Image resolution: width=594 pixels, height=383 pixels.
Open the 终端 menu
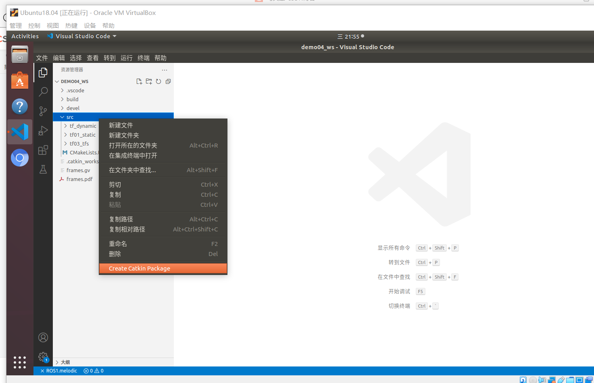pyautogui.click(x=144, y=58)
